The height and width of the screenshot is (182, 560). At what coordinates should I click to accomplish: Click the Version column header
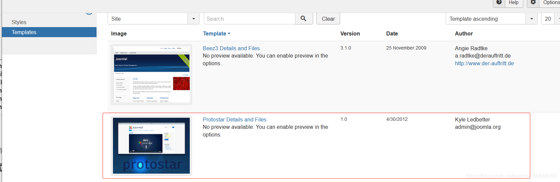350,33
